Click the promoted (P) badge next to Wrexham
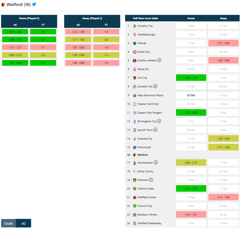Screen dimensions: 241x229 pyautogui.click(x=151, y=180)
